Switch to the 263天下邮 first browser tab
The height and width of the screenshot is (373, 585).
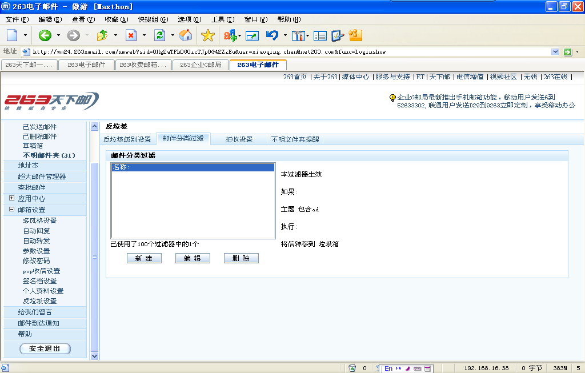click(x=30, y=65)
